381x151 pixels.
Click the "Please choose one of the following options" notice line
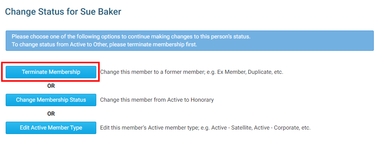[x=131, y=37]
